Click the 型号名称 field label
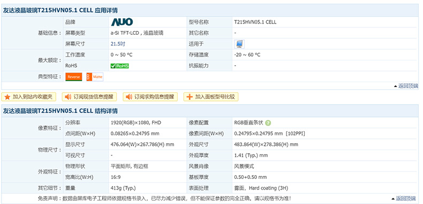 point(199,22)
